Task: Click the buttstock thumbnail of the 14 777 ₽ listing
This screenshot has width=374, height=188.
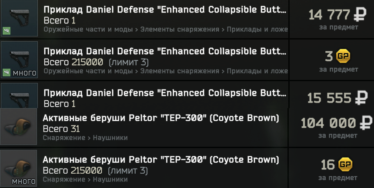Action: coord(19,18)
